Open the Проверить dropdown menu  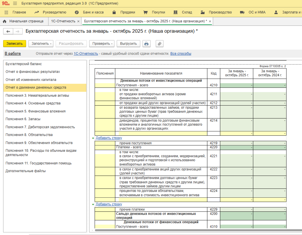[x=102, y=44]
